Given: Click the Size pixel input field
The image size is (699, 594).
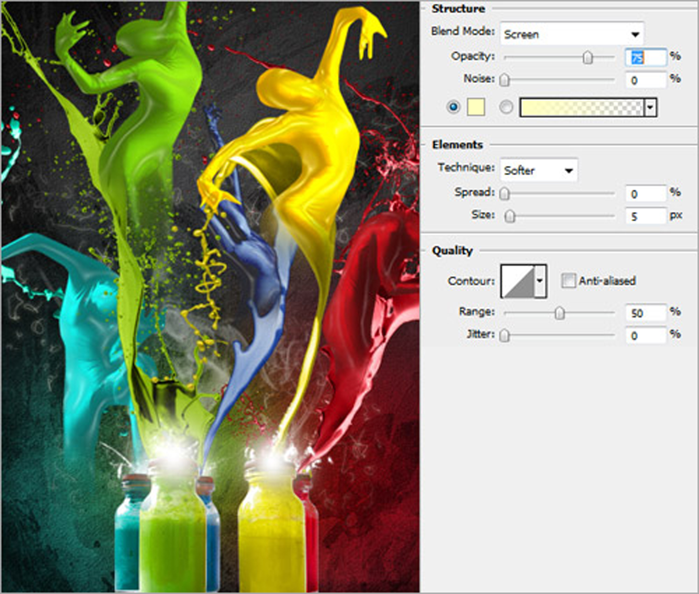Looking at the screenshot, I should [645, 216].
